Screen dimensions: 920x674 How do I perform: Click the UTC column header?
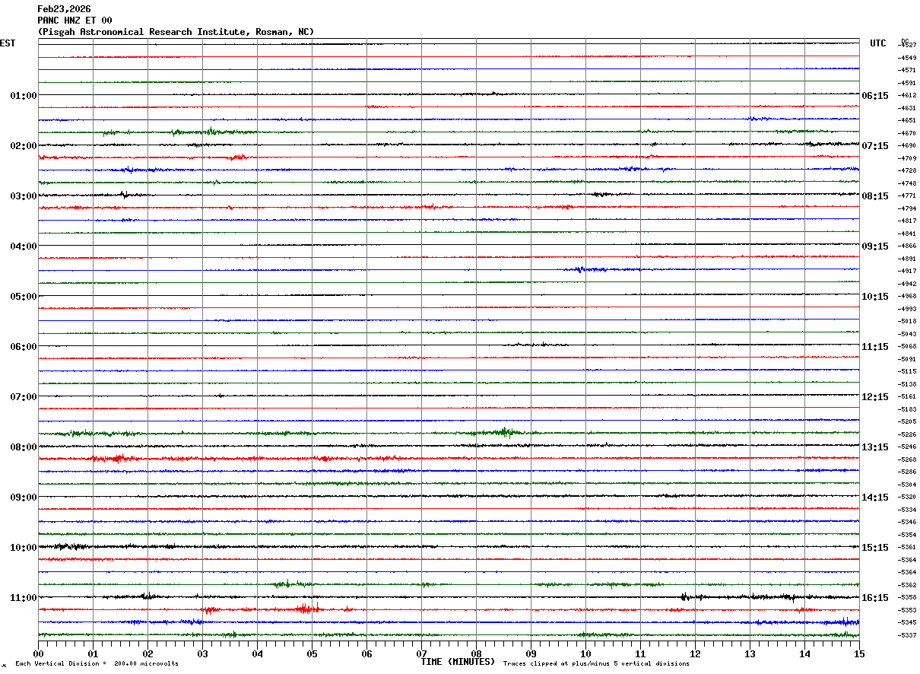[878, 43]
